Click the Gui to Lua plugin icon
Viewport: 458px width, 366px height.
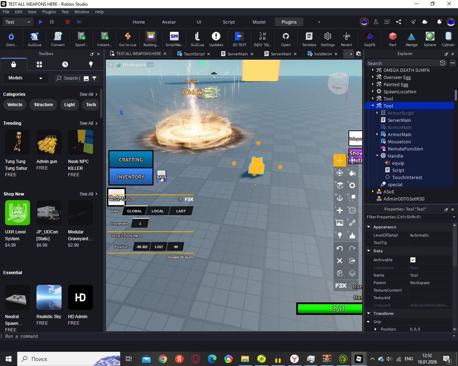[128, 39]
